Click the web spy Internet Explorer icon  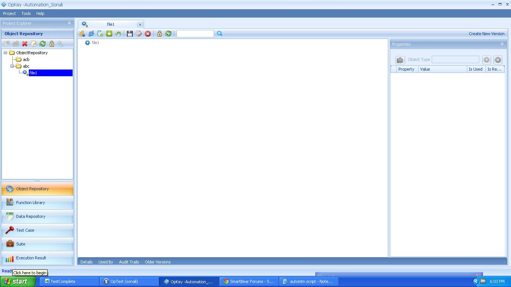pyautogui.click(x=91, y=34)
